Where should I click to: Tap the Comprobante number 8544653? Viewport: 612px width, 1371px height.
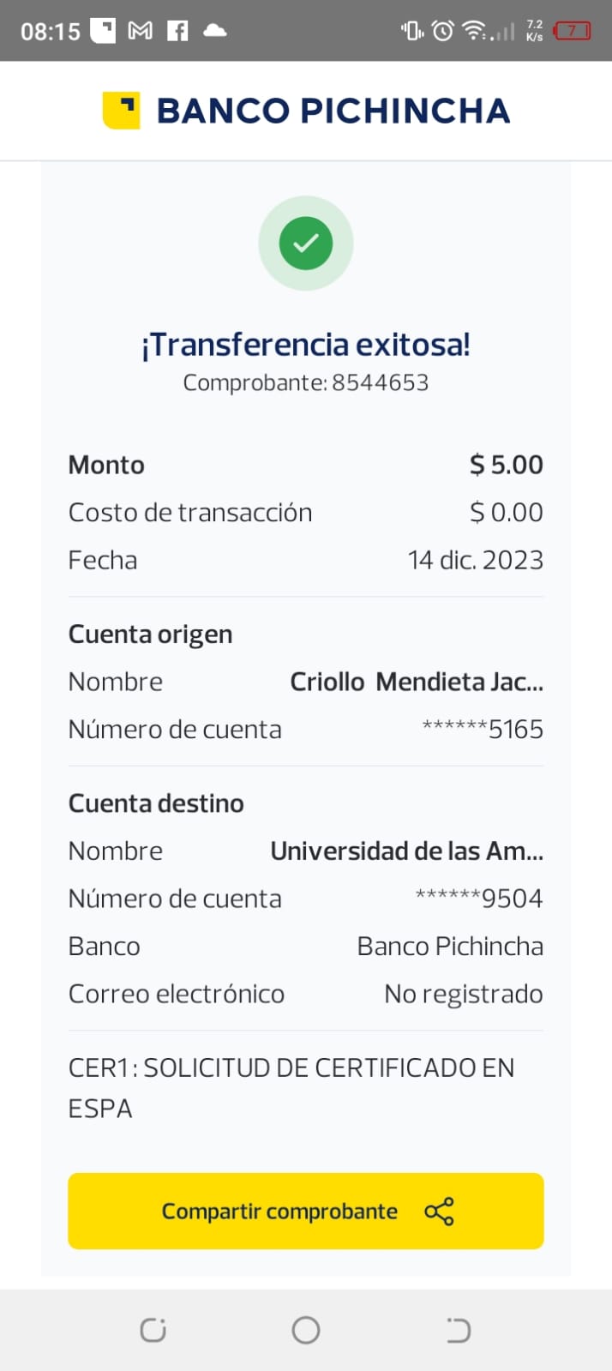[x=380, y=382]
